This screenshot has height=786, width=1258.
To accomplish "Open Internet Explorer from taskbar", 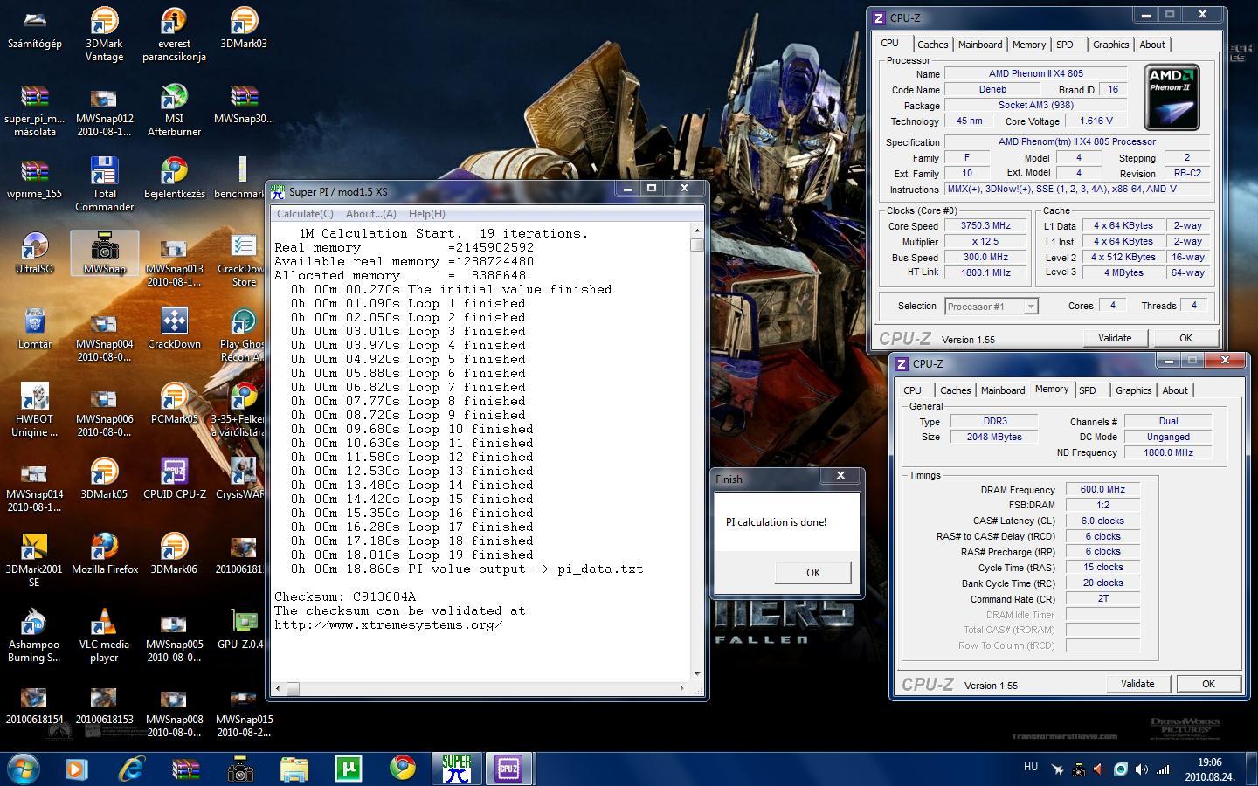I will pyautogui.click(x=131, y=769).
